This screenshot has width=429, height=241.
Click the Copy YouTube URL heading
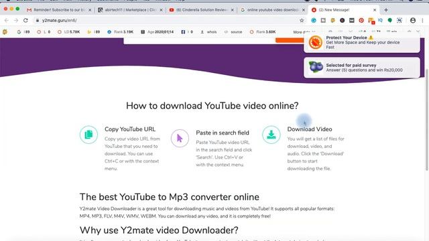tap(130, 129)
